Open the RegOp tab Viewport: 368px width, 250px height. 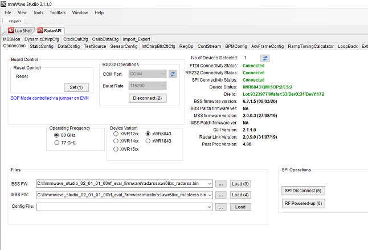pos(186,46)
